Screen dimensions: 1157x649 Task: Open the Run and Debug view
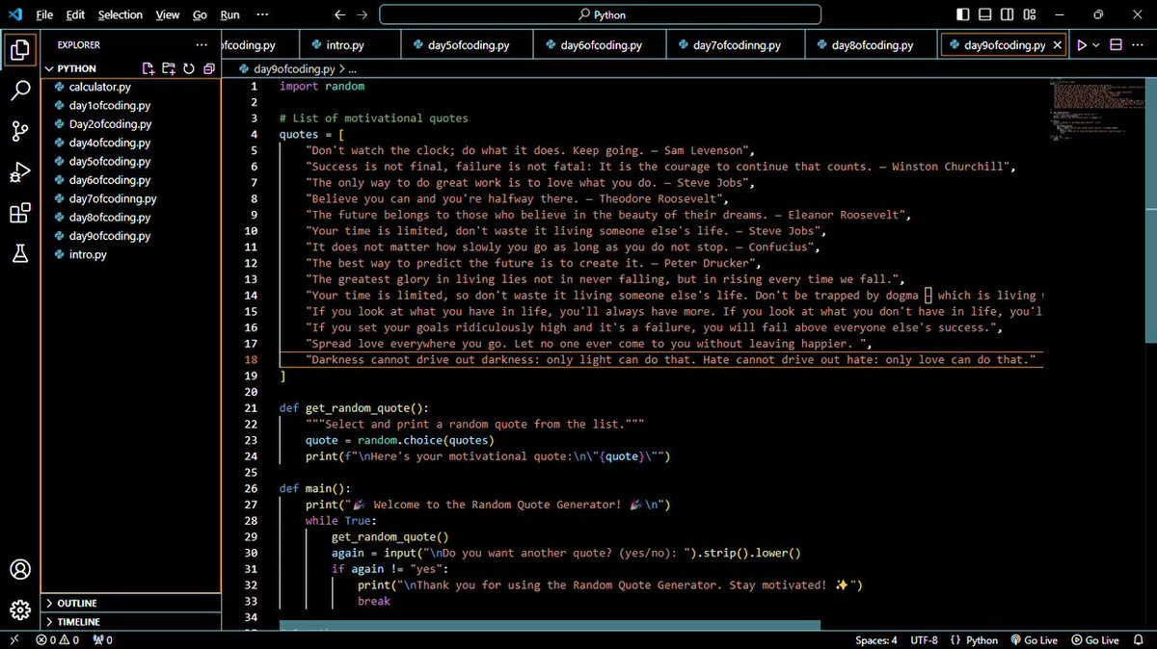[20, 172]
